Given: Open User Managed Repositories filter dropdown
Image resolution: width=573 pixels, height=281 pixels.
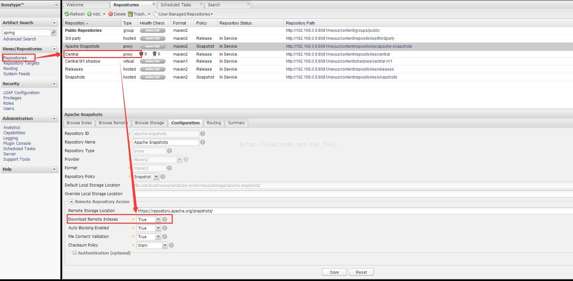Looking at the screenshot, I should 183,14.
